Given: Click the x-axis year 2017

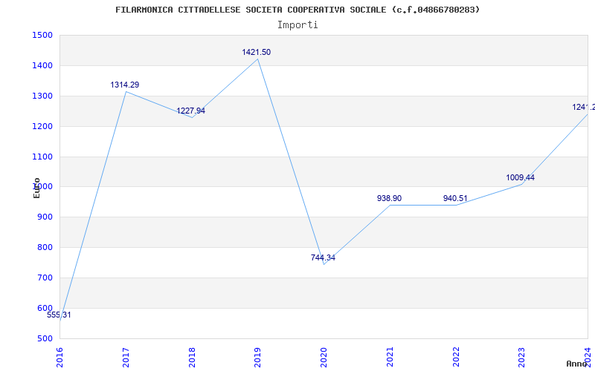Looking at the screenshot, I should pyautogui.click(x=126, y=358).
